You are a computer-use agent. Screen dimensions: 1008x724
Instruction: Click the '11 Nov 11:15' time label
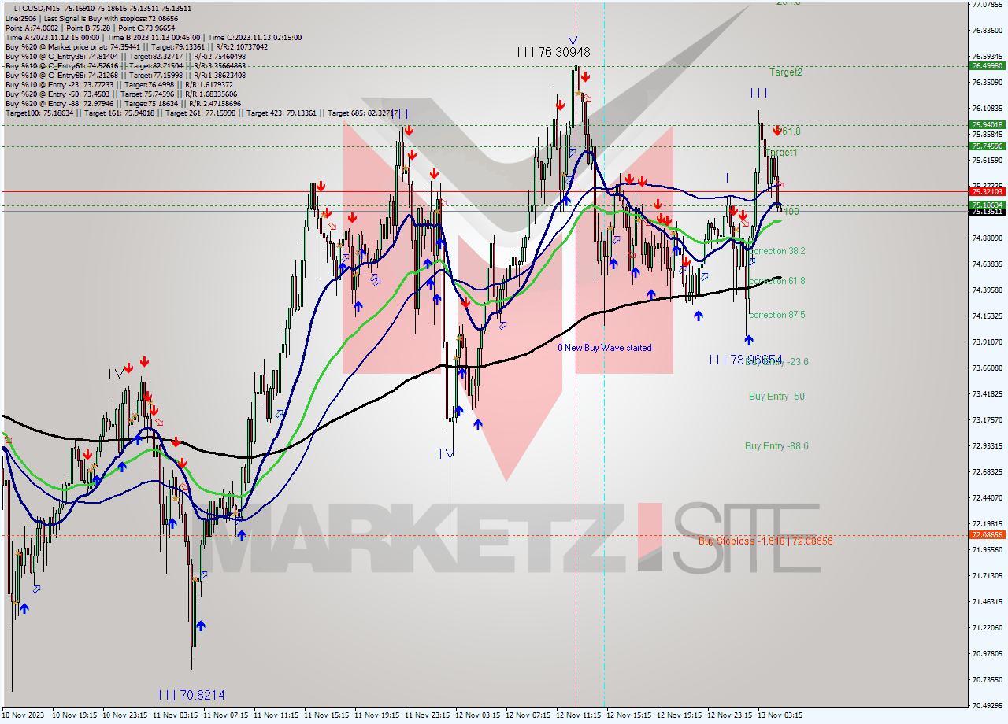tap(276, 716)
